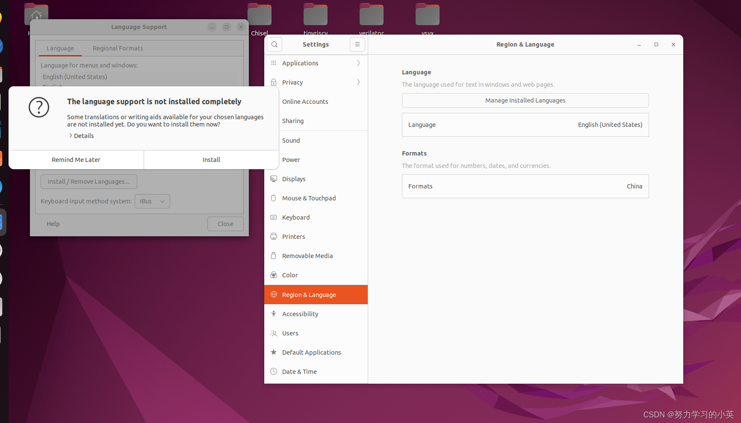The width and height of the screenshot is (741, 423).
Task: Open Applications settings via grid icon
Action: (274, 63)
